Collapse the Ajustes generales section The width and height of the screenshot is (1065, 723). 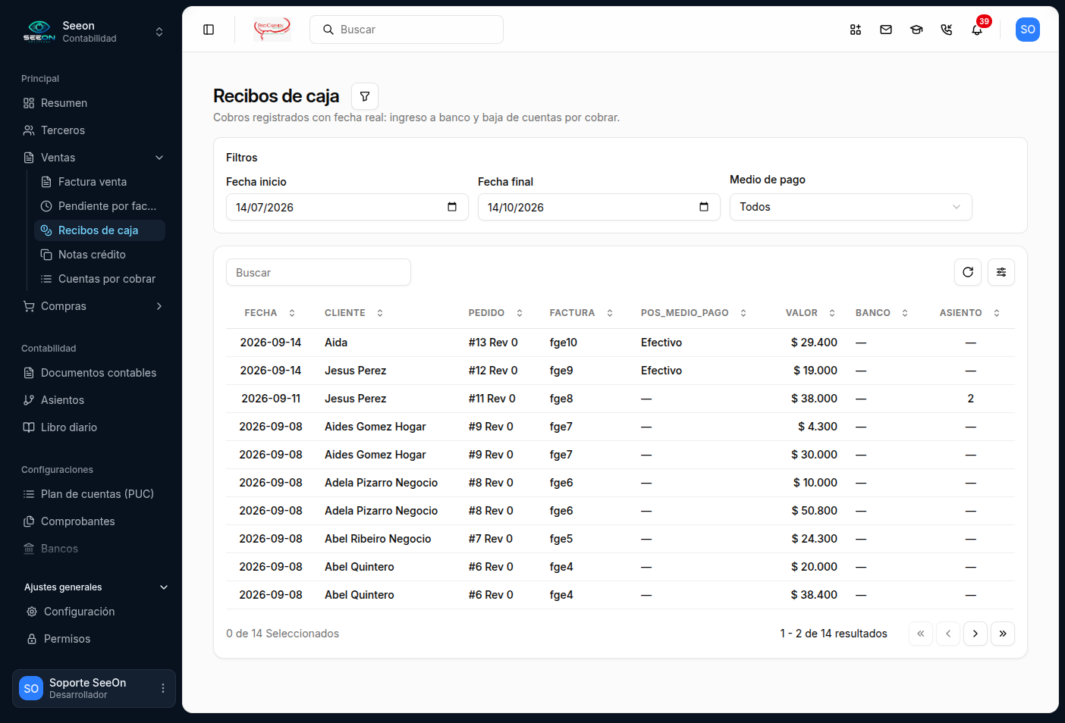(96, 587)
